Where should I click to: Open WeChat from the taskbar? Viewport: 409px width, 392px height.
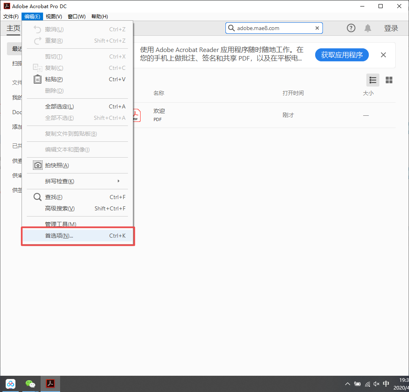click(x=30, y=383)
